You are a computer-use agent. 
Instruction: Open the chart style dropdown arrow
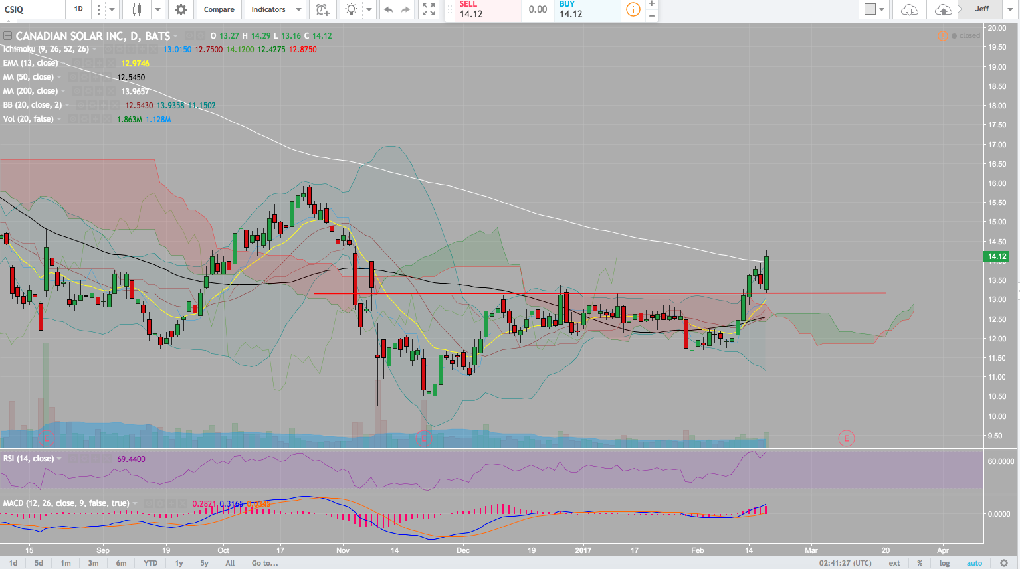click(157, 9)
